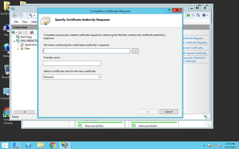
Task: Click the Self-Signed Certificate action link
Action: (x=196, y=53)
